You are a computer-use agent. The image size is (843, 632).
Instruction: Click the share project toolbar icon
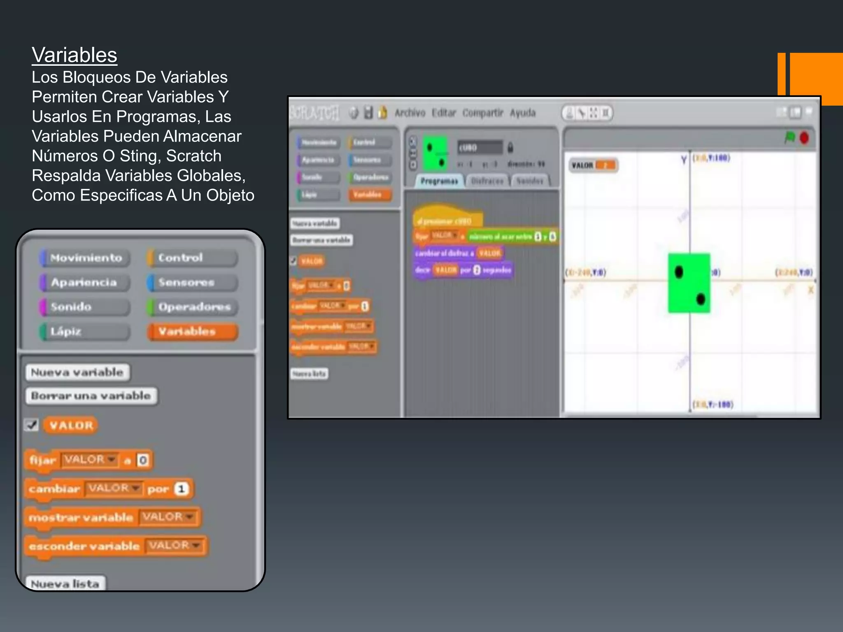pos(383,112)
